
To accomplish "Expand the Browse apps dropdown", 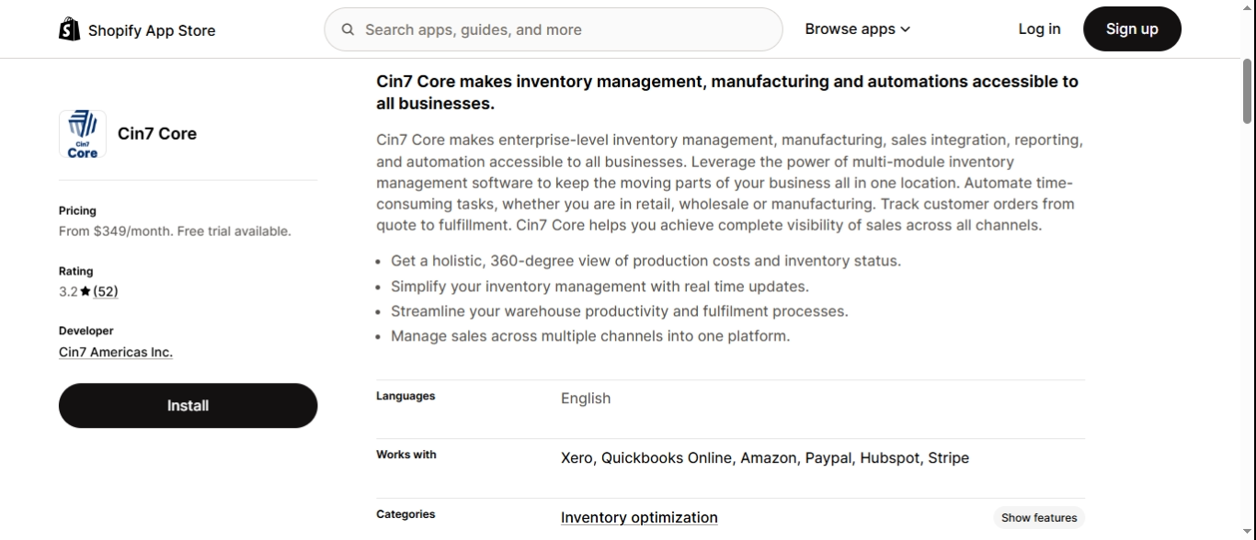I will [858, 29].
